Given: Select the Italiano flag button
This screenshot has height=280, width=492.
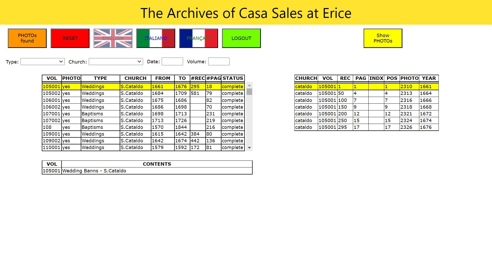Looking at the screenshot, I should 156,38.
